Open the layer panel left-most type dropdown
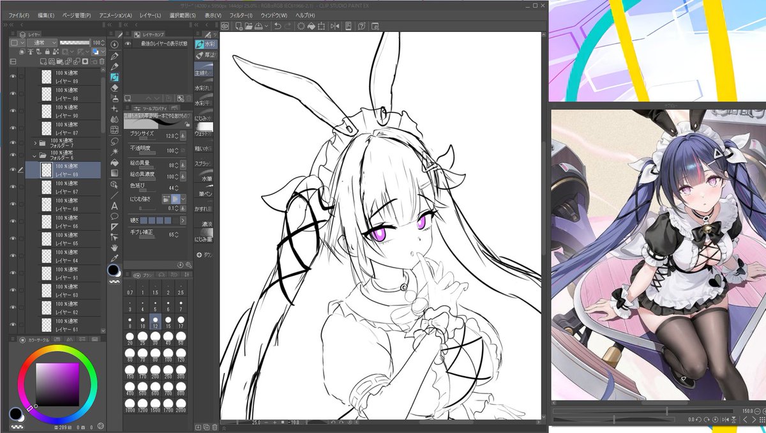The width and height of the screenshot is (766, 433). (x=18, y=42)
